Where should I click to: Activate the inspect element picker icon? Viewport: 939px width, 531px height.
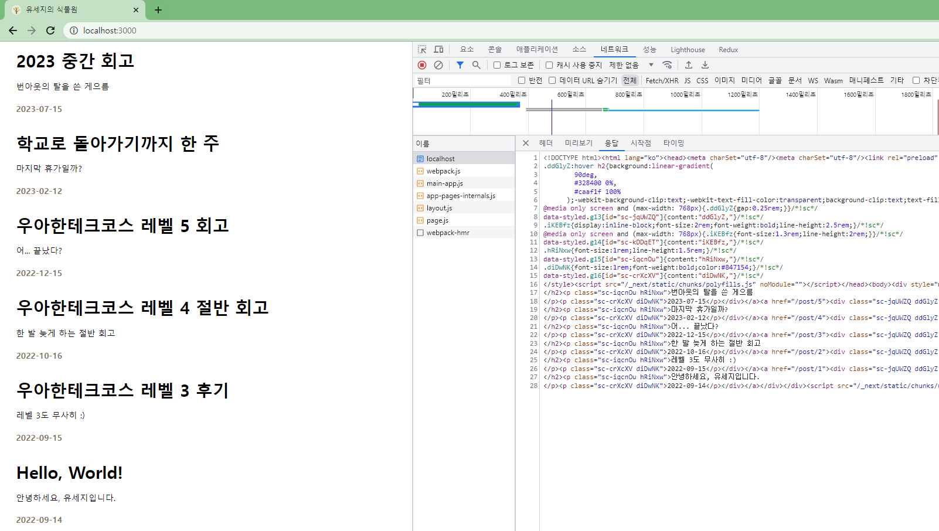coord(422,50)
